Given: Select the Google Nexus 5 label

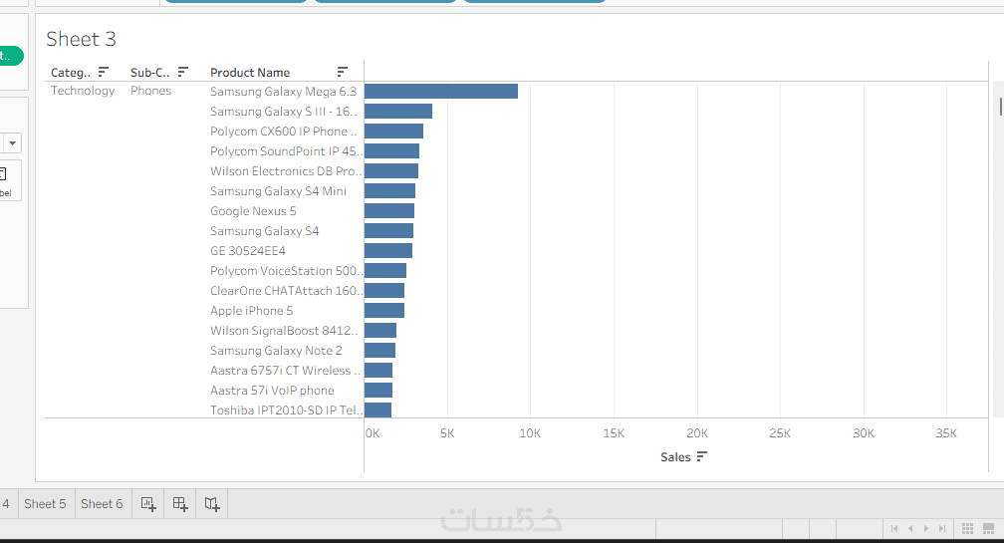Looking at the screenshot, I should (x=253, y=210).
